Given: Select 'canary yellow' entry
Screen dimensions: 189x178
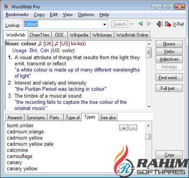Looking at the screenshot, I should [x=22, y=169].
